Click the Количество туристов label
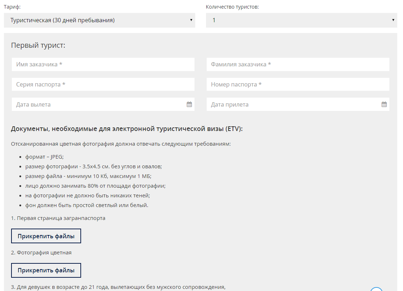Image resolution: width=403 pixels, height=291 pixels. point(232,7)
